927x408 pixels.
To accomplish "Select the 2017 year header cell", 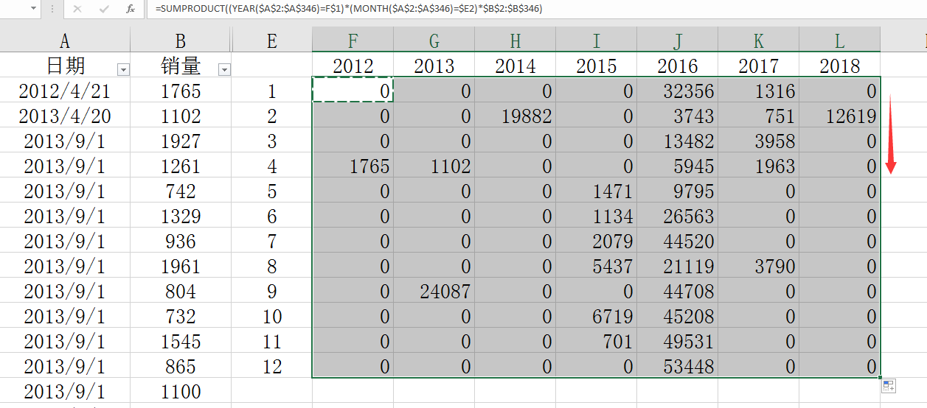I will point(759,66).
